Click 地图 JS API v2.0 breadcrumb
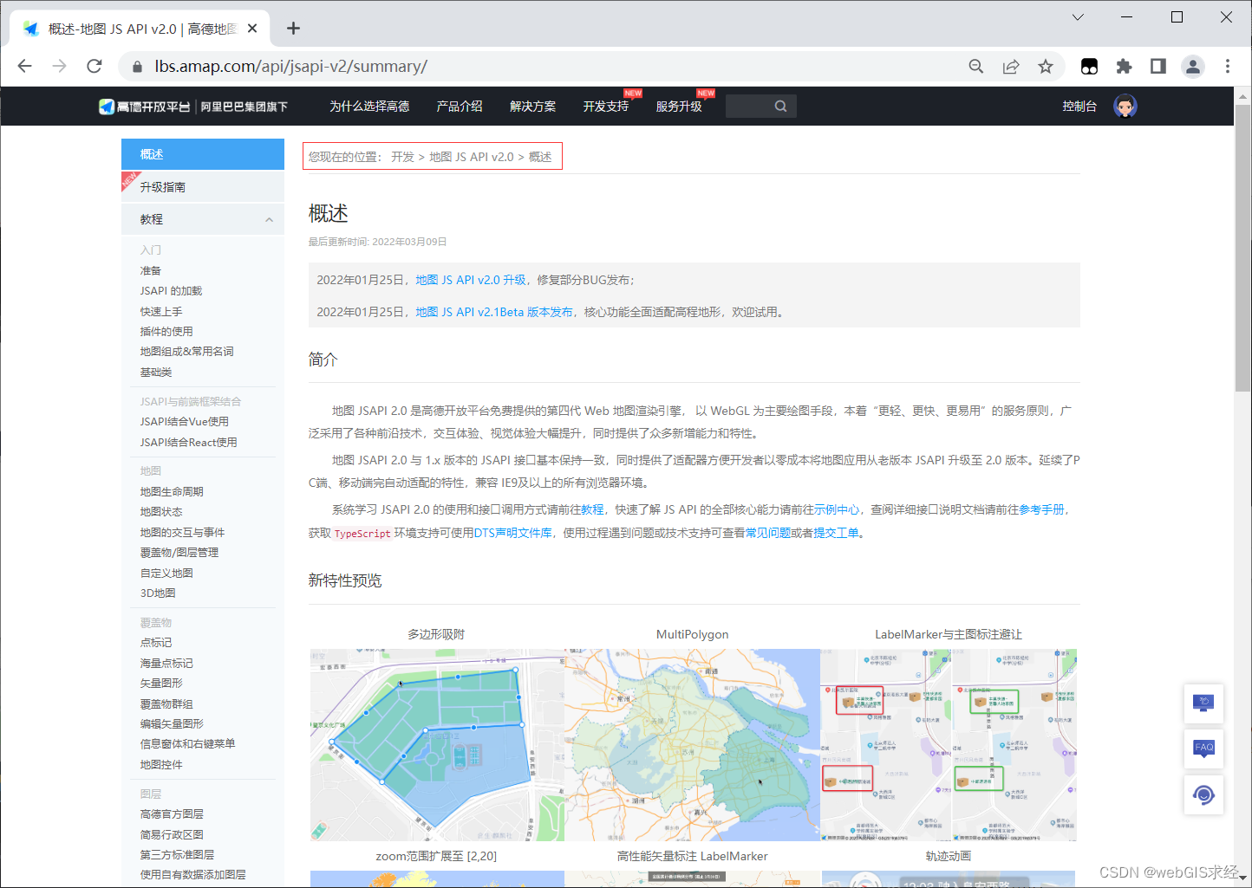Screen dimensions: 1252x888 (472, 157)
